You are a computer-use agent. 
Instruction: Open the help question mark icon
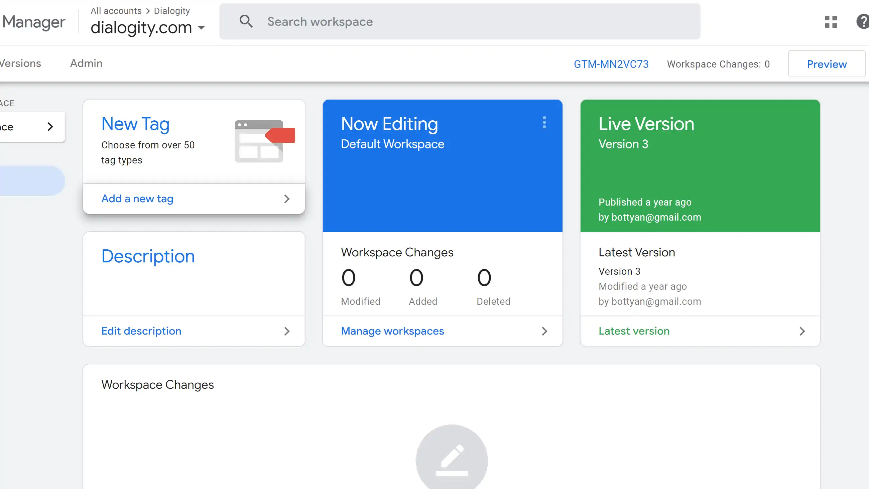[x=863, y=22]
